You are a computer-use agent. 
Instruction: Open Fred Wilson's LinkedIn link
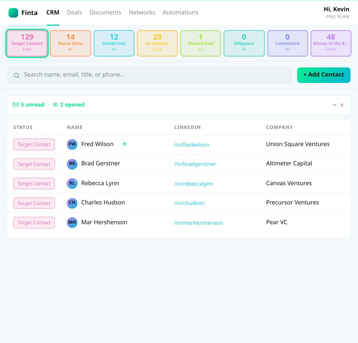192,145
